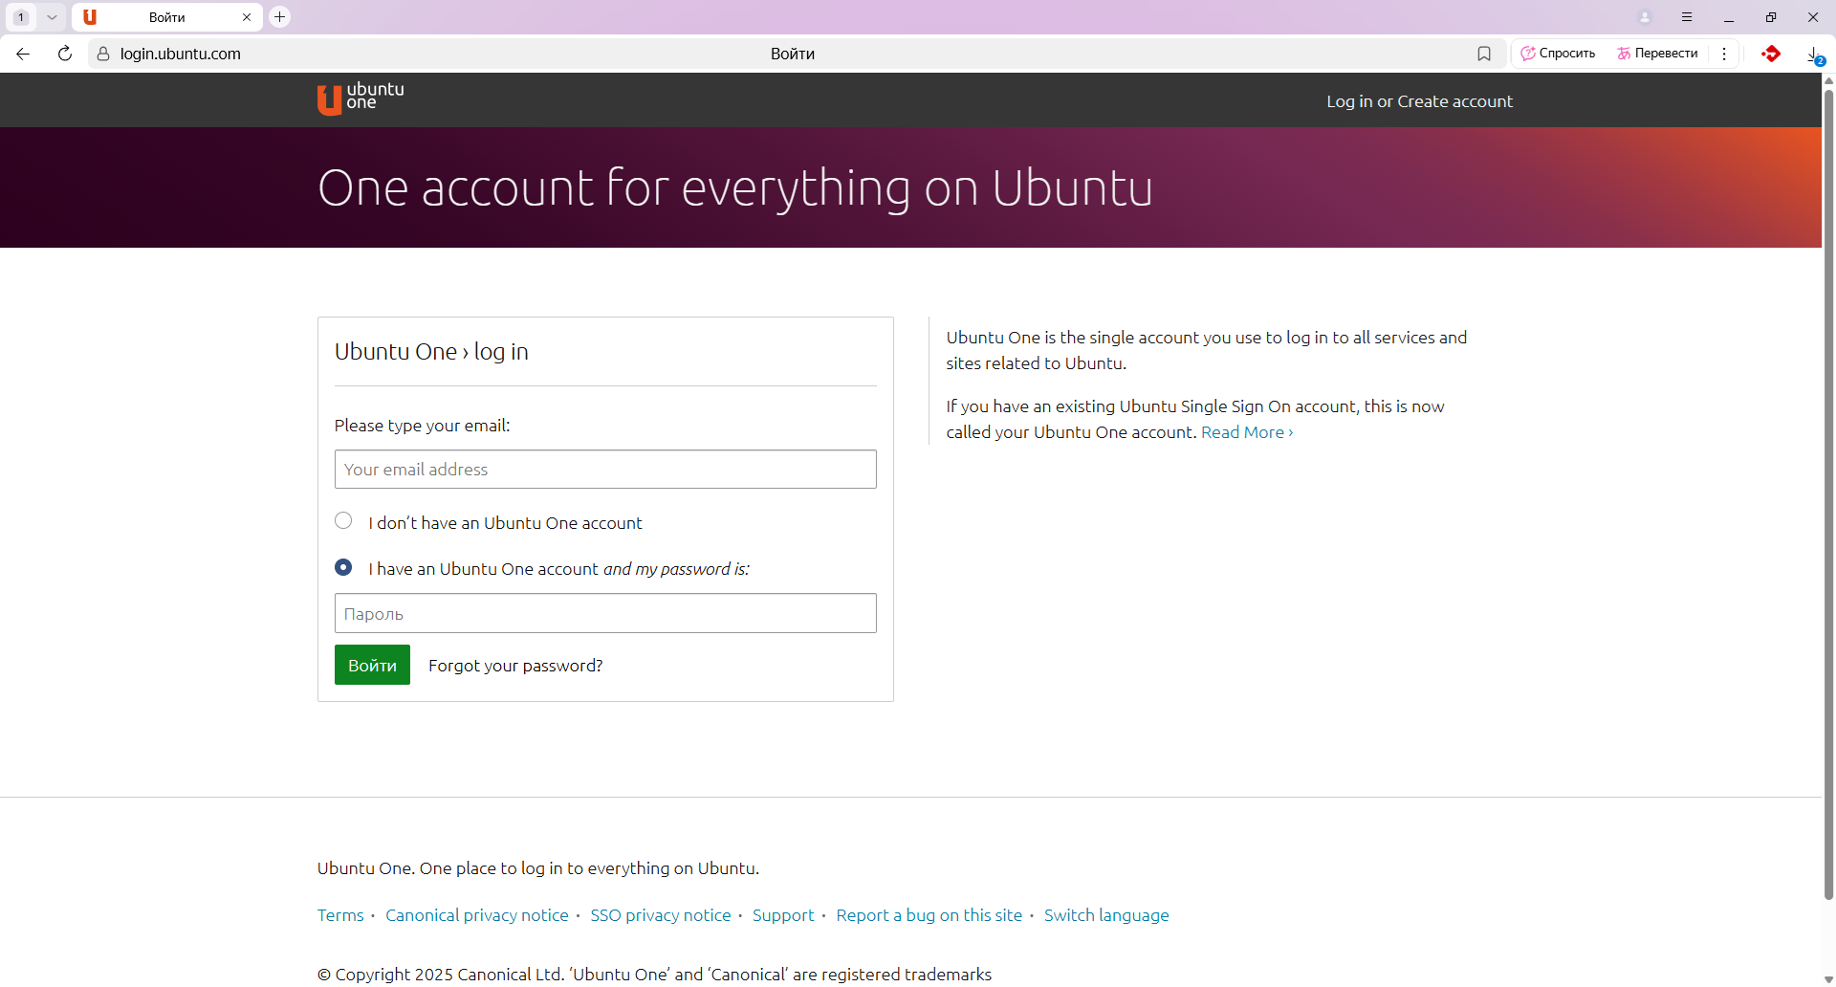Click the page vertical scrollbar
The image size is (1836, 987).
coord(1828,478)
